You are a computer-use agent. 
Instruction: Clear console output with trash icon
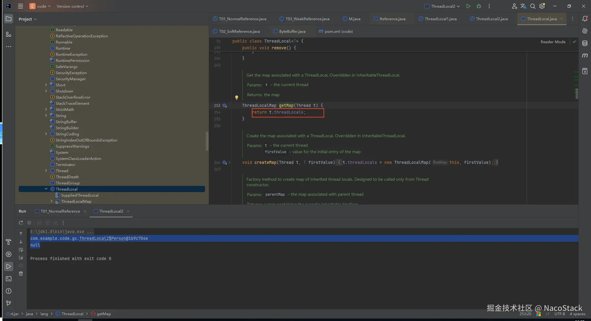pyautogui.click(x=21, y=274)
